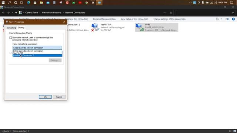Open view options dropdown arrow
This screenshot has height=133, width=237.
click(x=221, y=19)
